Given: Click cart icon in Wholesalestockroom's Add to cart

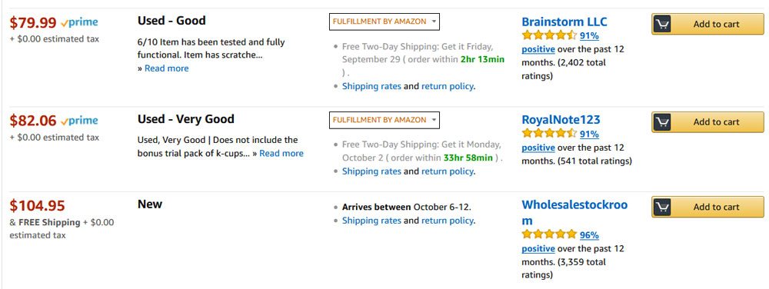Looking at the screenshot, I should point(663,207).
